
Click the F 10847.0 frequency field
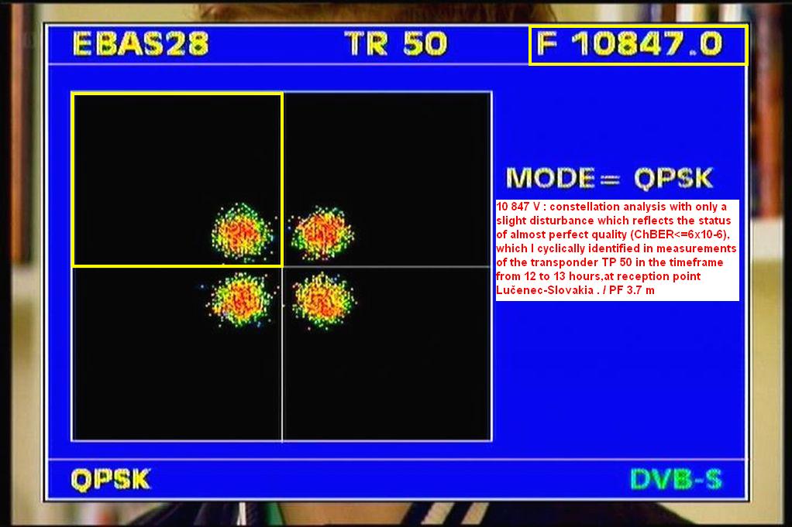[637, 44]
